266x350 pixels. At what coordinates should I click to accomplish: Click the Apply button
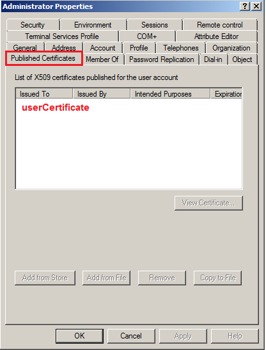(183, 336)
